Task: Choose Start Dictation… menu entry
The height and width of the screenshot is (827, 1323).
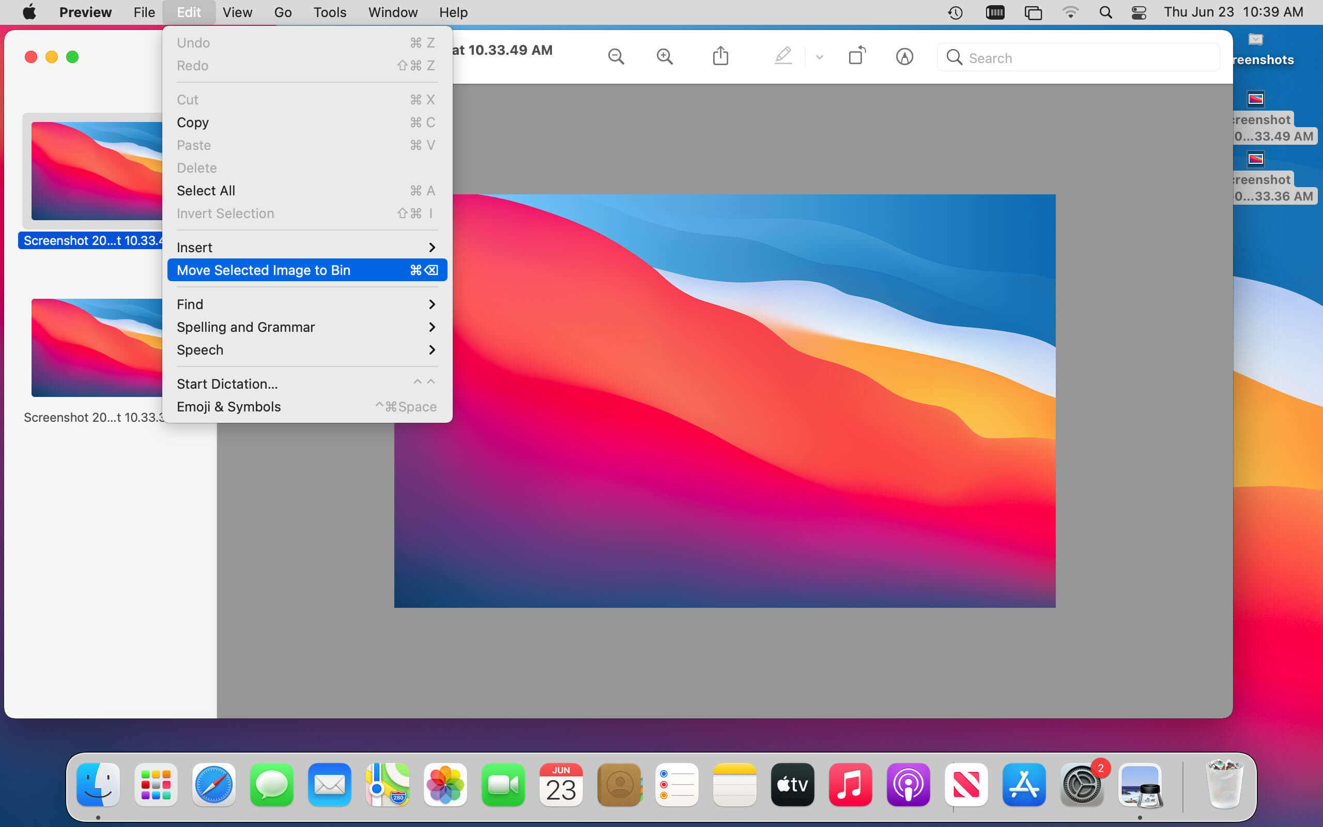Action: coord(307,384)
